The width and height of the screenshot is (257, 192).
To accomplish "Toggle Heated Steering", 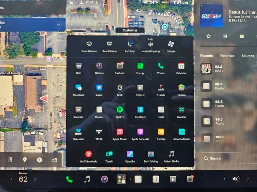I will (x=150, y=44).
